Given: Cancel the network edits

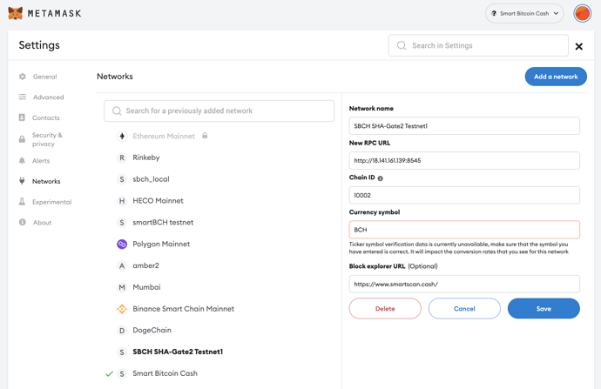Looking at the screenshot, I should 464,309.
